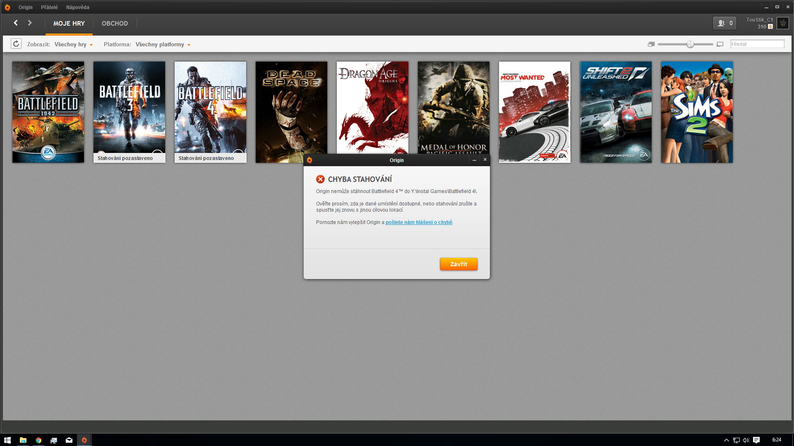
Task: Click the CHYBA STAHOVÁNÍ heading
Action: (x=360, y=179)
